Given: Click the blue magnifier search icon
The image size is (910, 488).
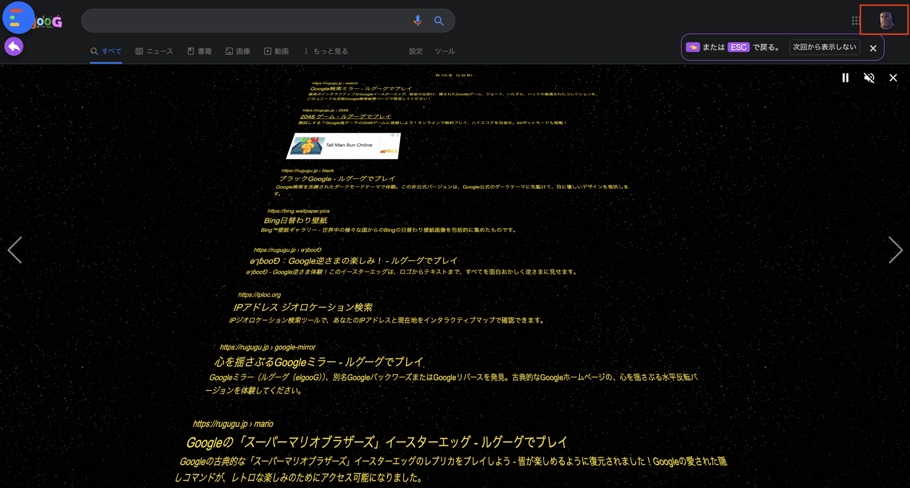Looking at the screenshot, I should [439, 21].
